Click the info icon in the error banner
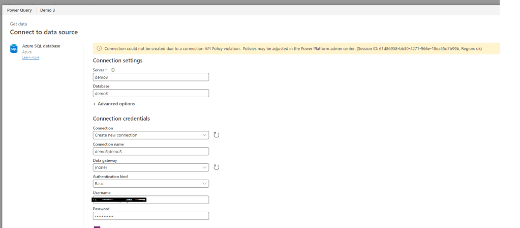The height and width of the screenshot is (228, 520). pyautogui.click(x=99, y=48)
